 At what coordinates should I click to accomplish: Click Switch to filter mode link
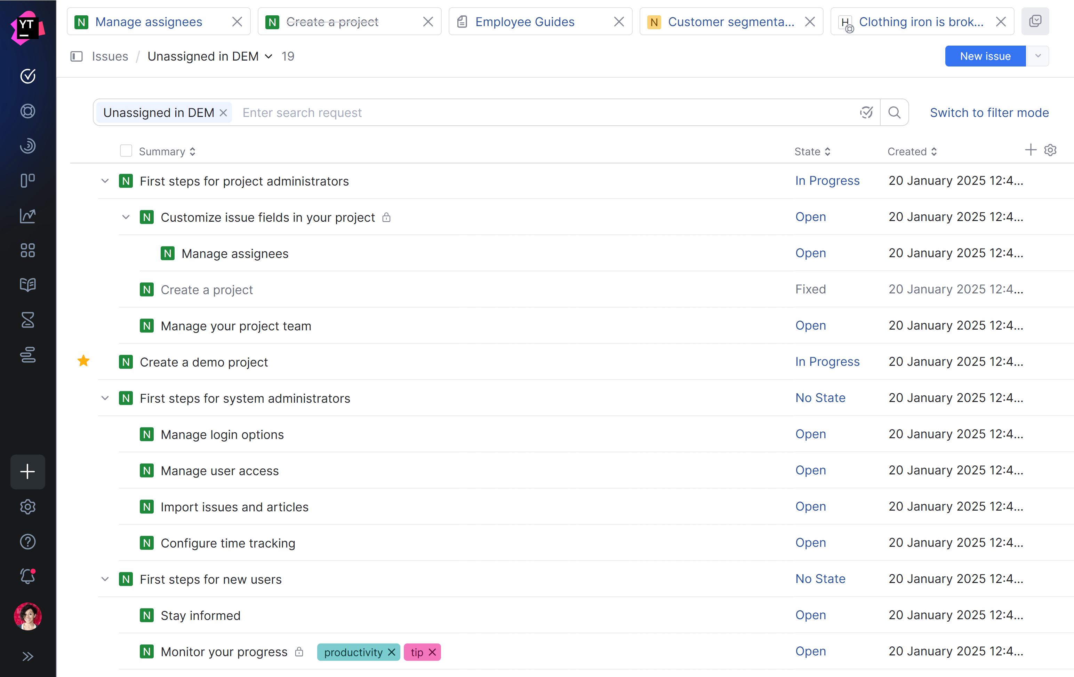pyautogui.click(x=989, y=112)
